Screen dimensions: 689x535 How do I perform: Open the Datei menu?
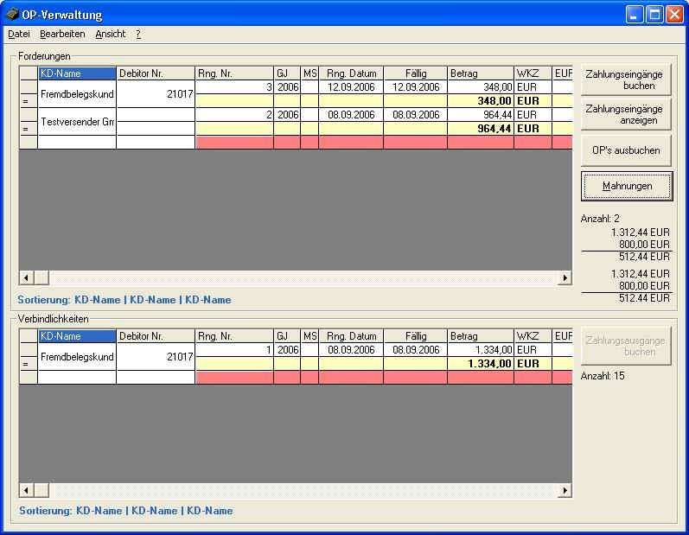[18, 34]
